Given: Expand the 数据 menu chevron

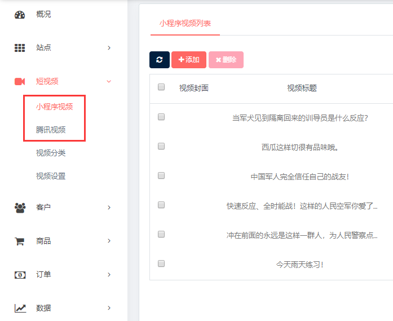Looking at the screenshot, I should click(x=109, y=308).
